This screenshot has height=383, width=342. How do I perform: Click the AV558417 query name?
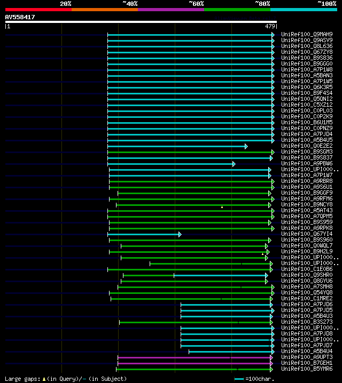(x=20, y=17)
